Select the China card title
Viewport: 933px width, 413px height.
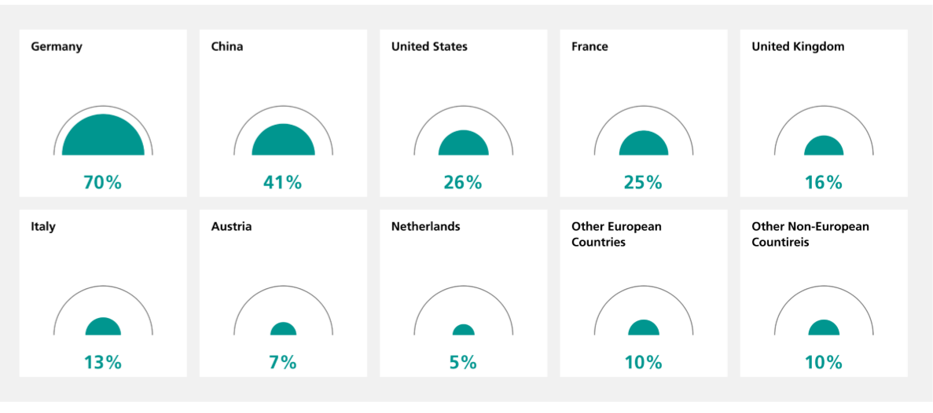point(227,46)
